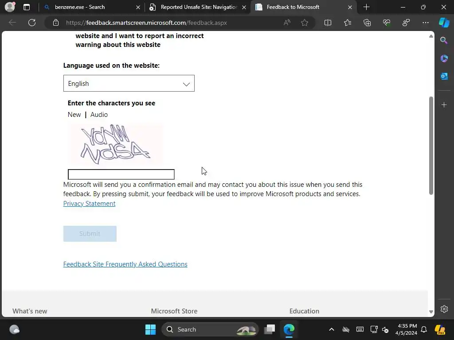Open the notification bell
The height and width of the screenshot is (340, 454).
pos(423,329)
